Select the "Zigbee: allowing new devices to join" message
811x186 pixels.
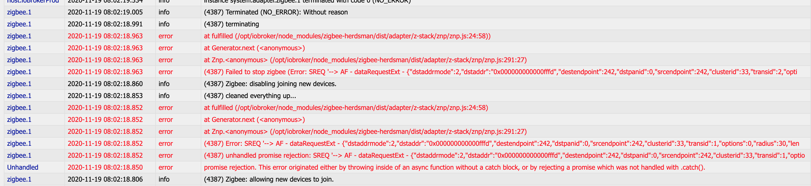(269, 179)
